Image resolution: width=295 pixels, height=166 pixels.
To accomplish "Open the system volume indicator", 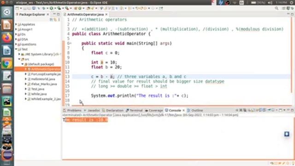I will click(270, 3).
